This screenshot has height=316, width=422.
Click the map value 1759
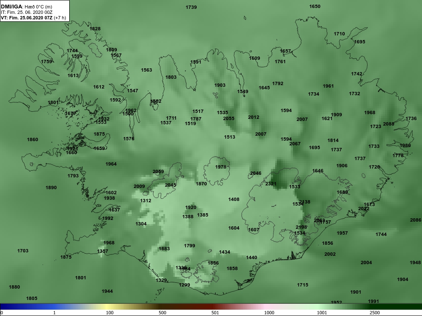pyautogui.click(x=46, y=62)
